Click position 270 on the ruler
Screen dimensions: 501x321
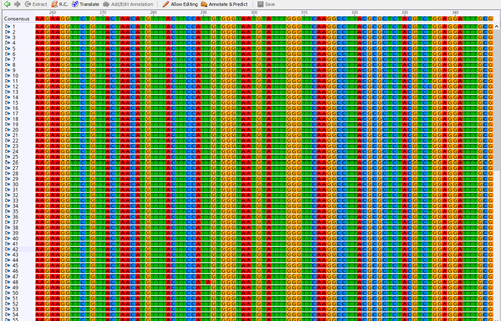pyautogui.click(x=103, y=12)
